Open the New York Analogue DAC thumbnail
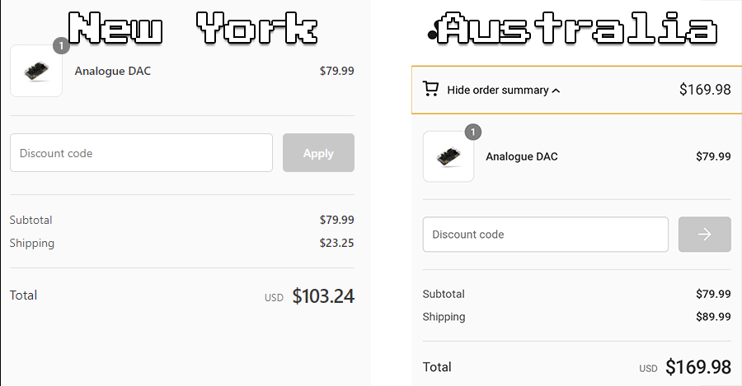Screen dimensions: 742x386 point(36,71)
